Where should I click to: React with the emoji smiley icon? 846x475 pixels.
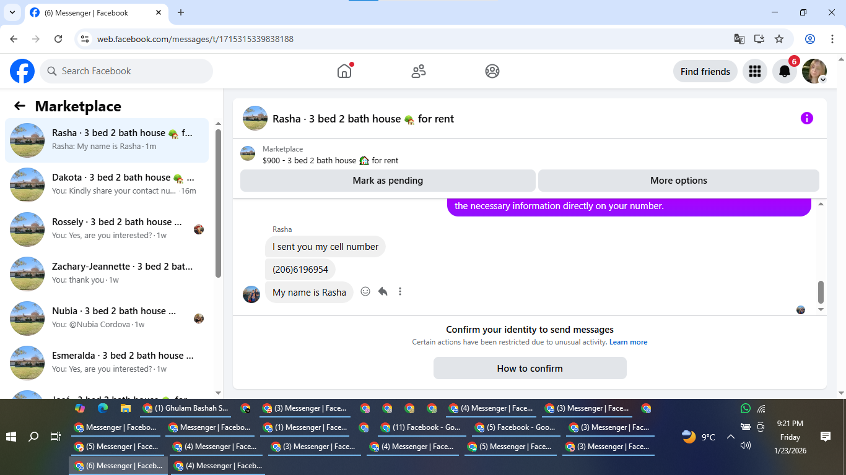[x=365, y=291]
